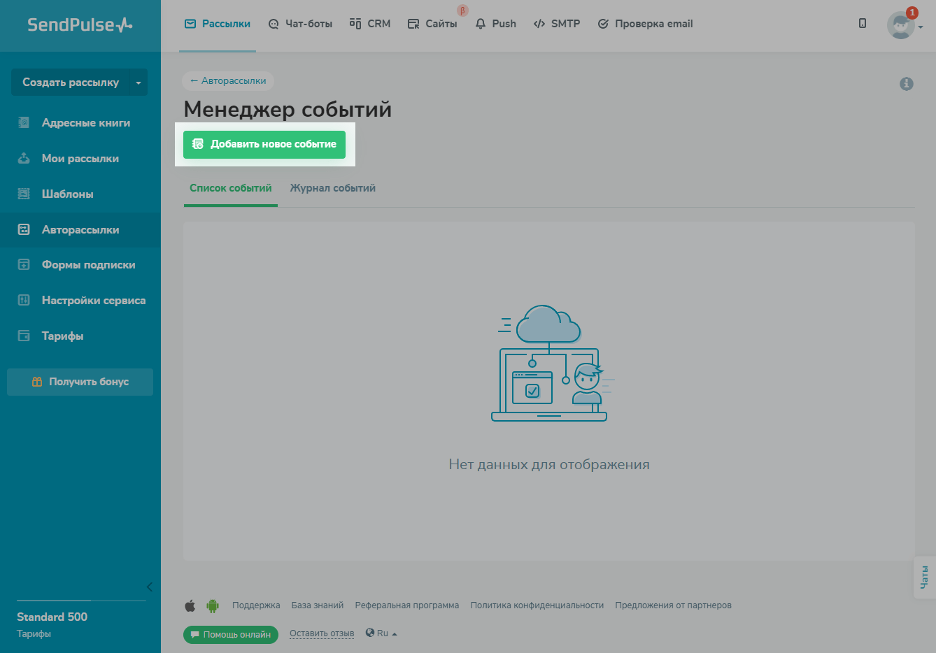Expand the Создать рассылку dropdown arrow
Image resolution: width=936 pixels, height=653 pixels.
tap(138, 82)
